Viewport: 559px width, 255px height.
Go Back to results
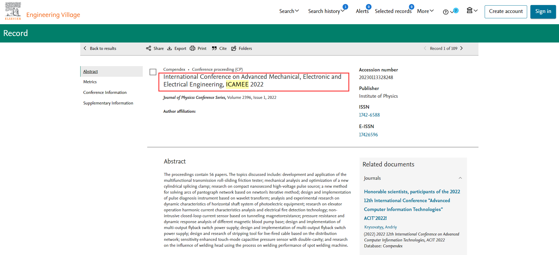tap(103, 48)
